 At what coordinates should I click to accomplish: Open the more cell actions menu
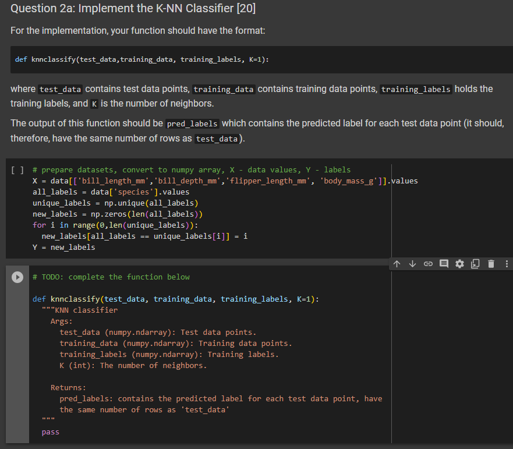(x=506, y=264)
